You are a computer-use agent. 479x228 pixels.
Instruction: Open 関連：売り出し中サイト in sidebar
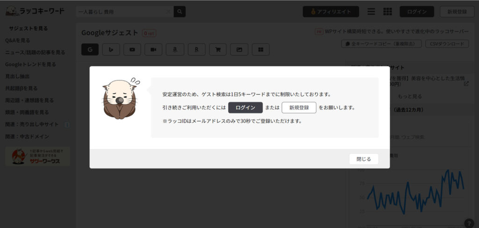pos(32,124)
